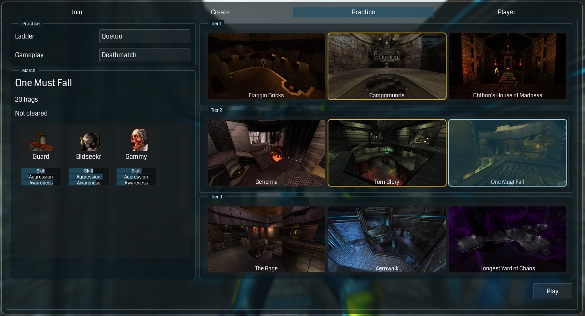Screen dimensions: 585x316
Task: Click the "One Must Fall" match title
Action: click(44, 83)
